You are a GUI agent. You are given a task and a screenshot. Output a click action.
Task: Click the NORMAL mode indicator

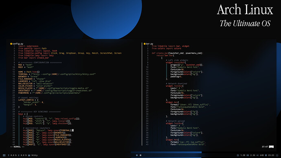coord(17,147)
